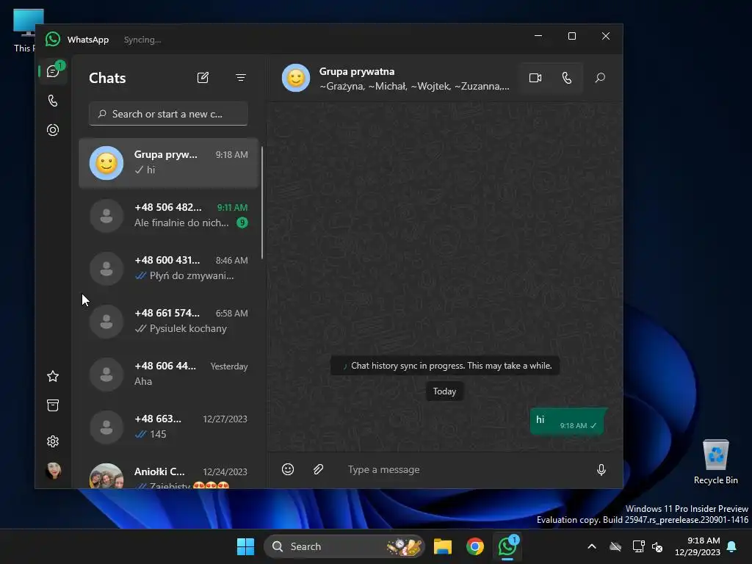Open chat with +48 506 482...

click(169, 215)
